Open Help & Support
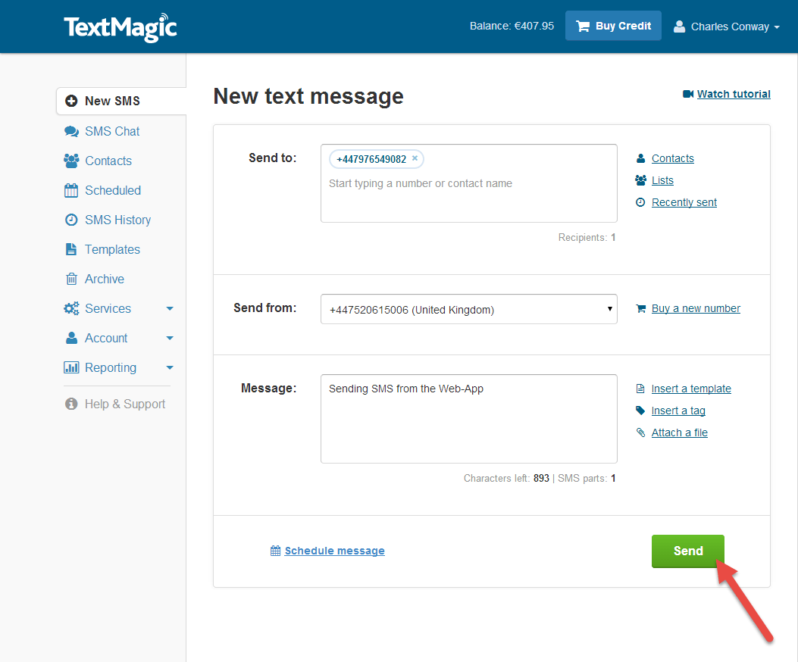 point(125,404)
